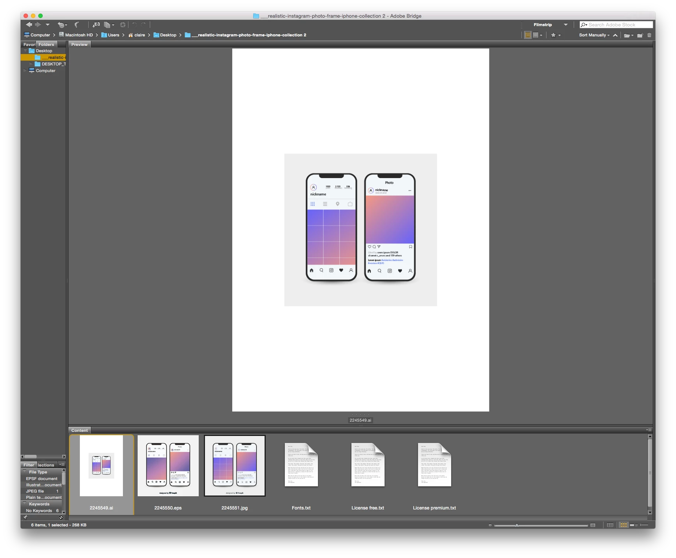This screenshot has width=676, height=558.
Task: Open the recent folders icon
Action: point(629,35)
